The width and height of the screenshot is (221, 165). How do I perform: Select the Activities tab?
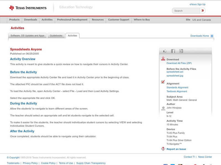click(x=72, y=36)
